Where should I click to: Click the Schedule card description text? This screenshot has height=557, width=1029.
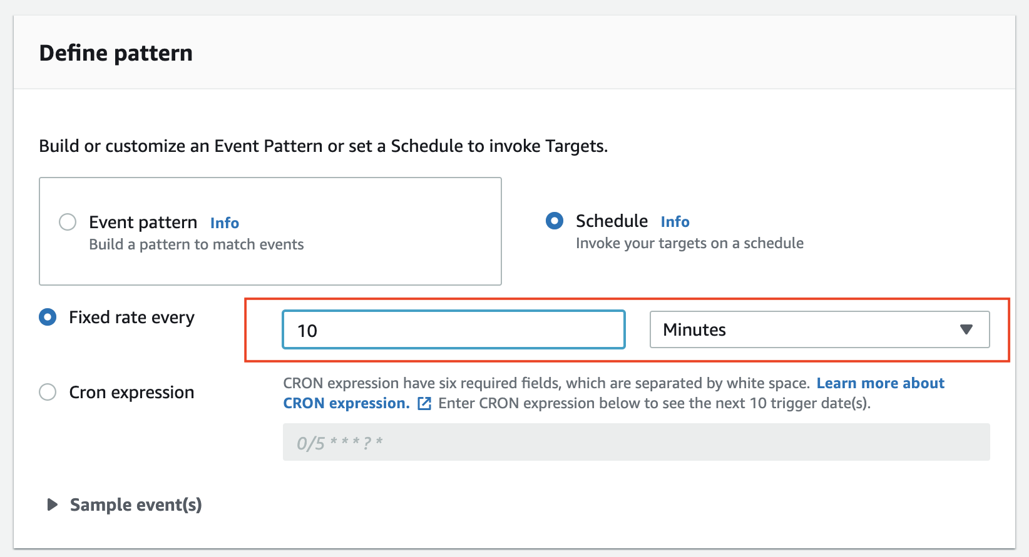click(x=689, y=243)
